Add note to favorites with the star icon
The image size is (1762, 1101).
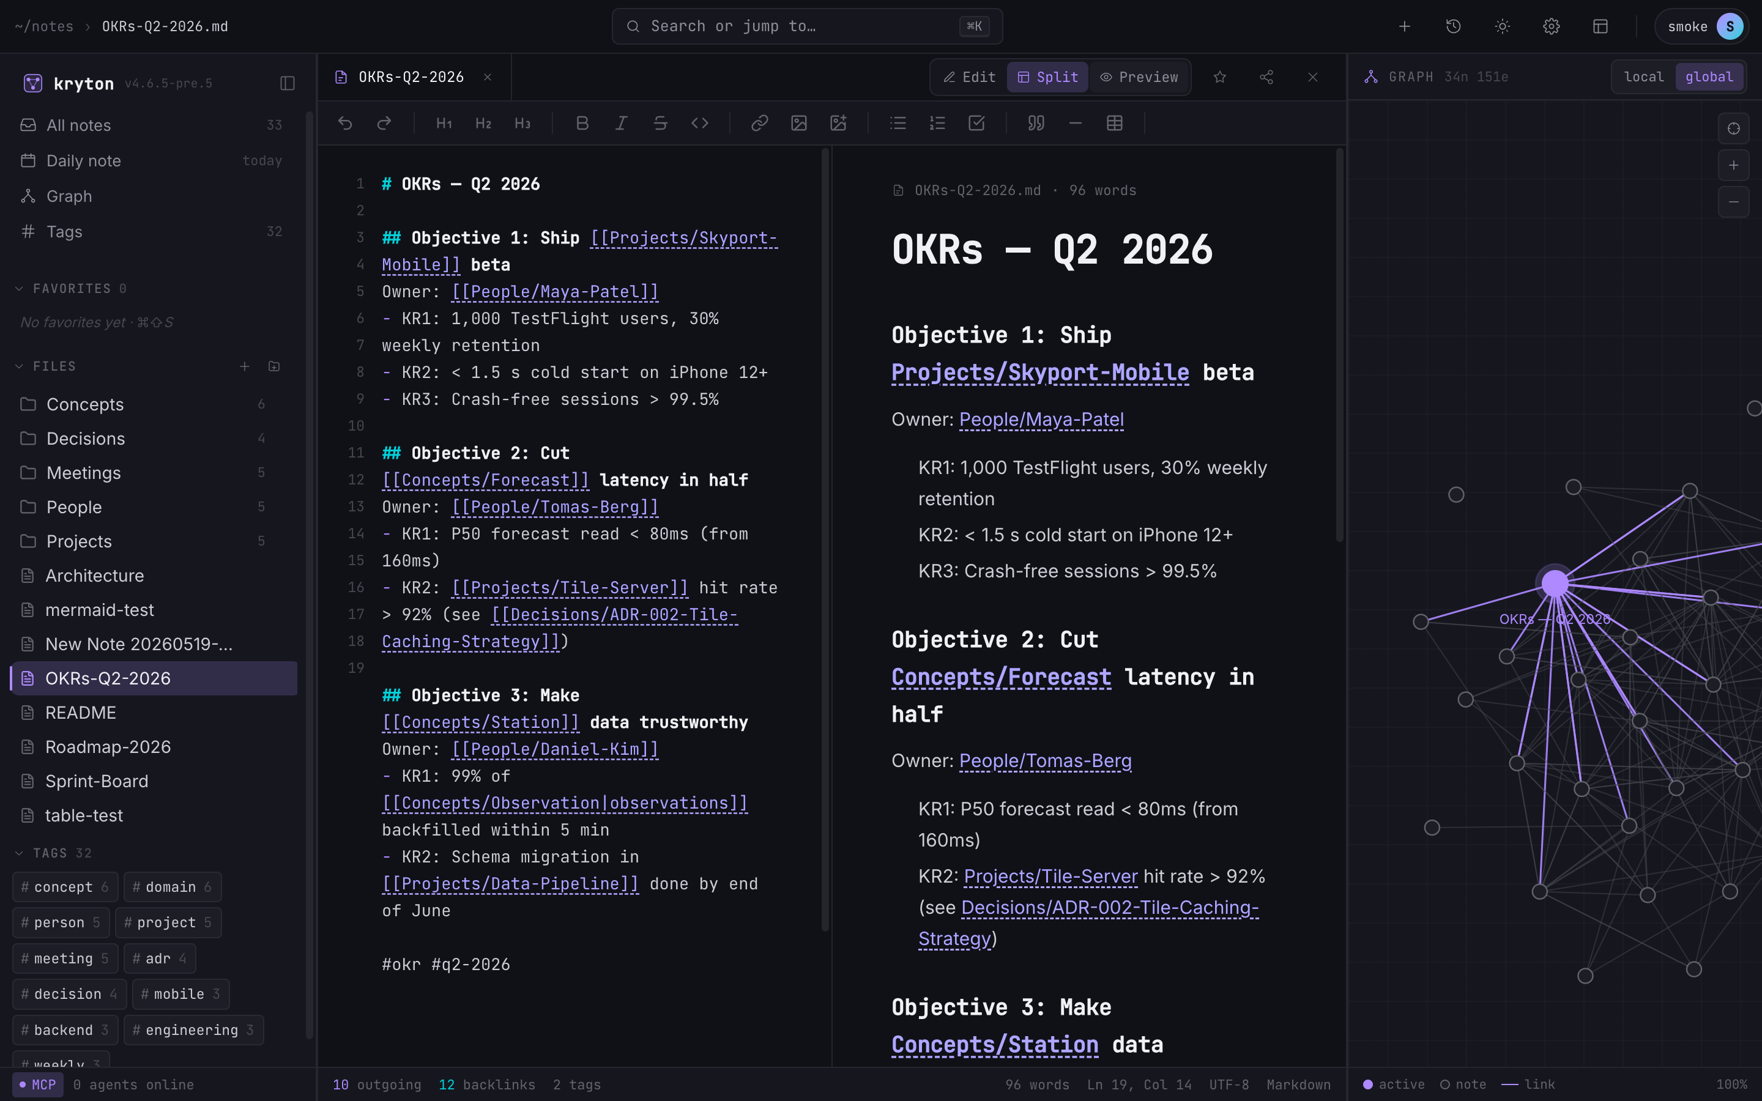point(1221,77)
